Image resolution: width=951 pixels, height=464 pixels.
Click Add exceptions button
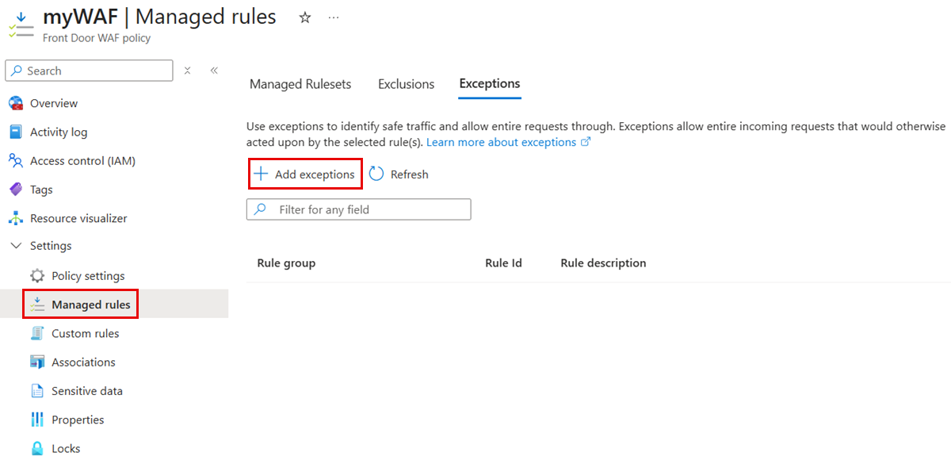tap(305, 174)
